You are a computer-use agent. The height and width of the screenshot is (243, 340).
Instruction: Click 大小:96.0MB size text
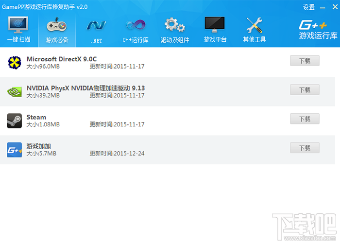(43, 67)
